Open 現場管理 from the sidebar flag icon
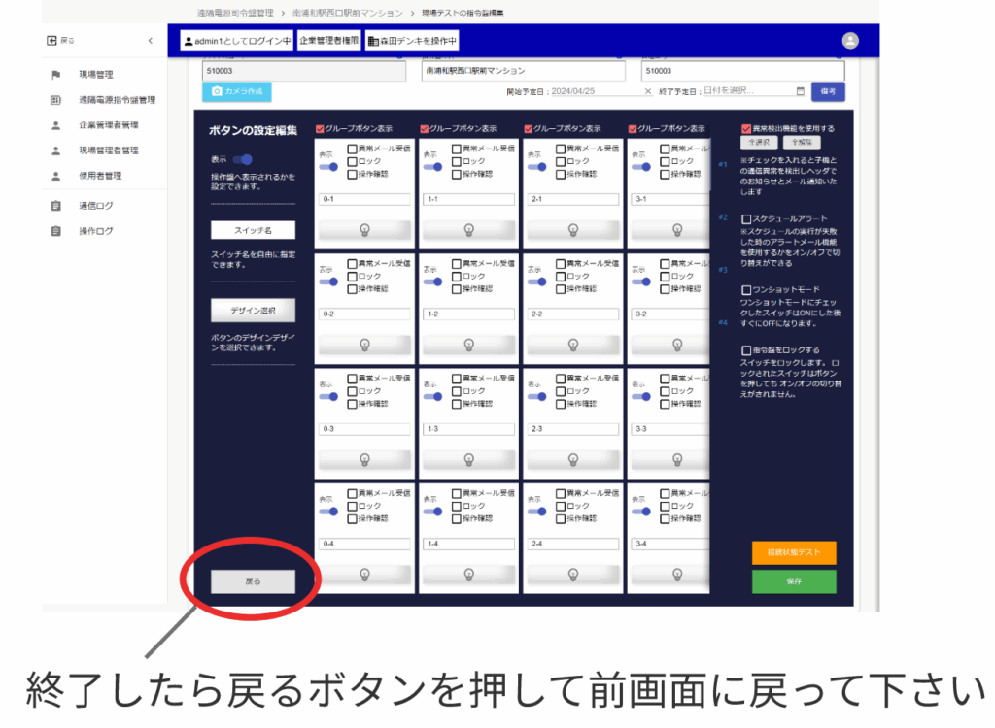The width and height of the screenshot is (995, 728). pos(56,74)
